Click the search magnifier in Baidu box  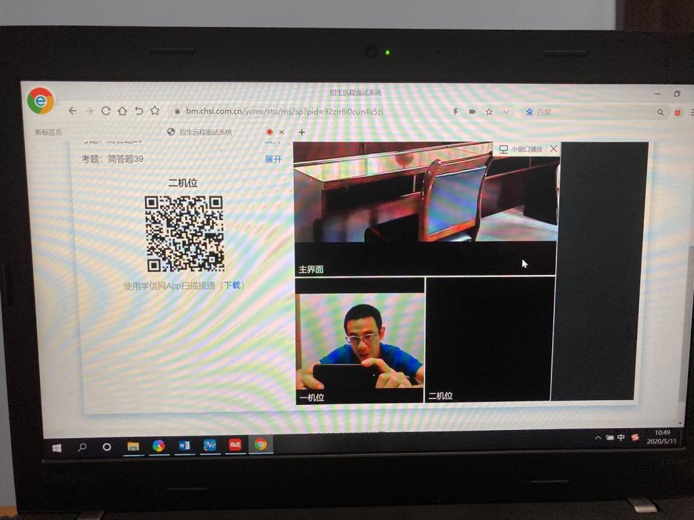point(660,112)
